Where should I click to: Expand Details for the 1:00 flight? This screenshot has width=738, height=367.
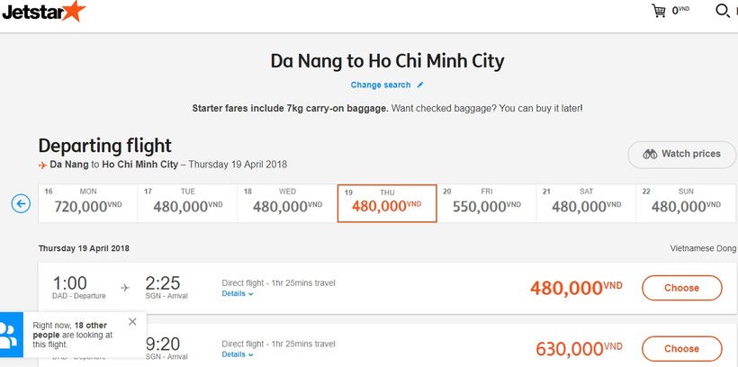coord(238,293)
